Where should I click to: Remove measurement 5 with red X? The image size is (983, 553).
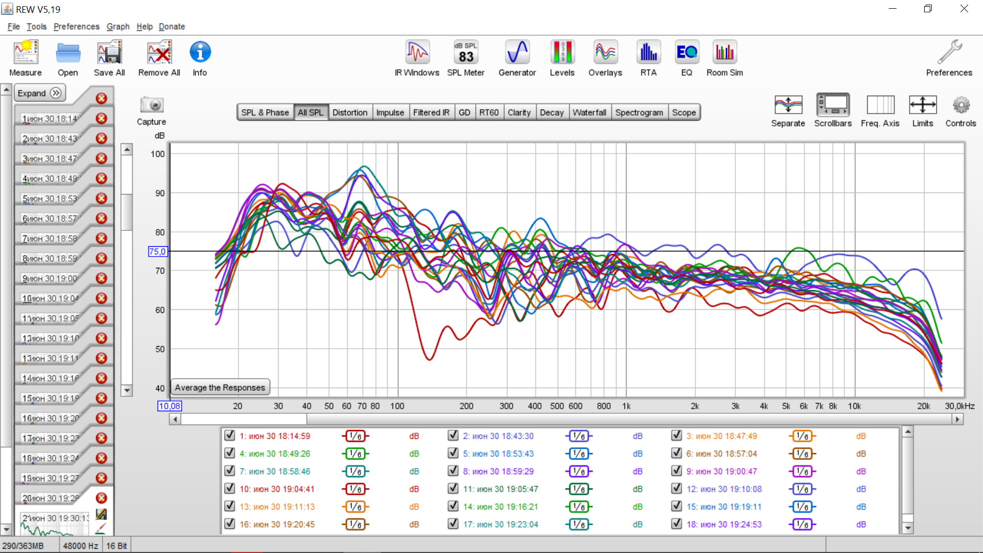[x=101, y=199]
